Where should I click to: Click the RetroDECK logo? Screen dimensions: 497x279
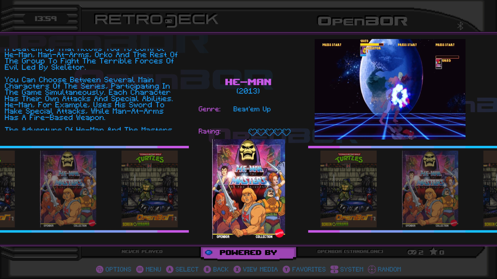156,20
